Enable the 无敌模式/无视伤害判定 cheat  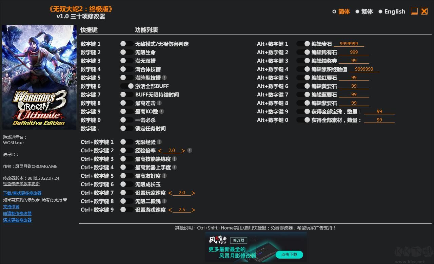[126, 44]
